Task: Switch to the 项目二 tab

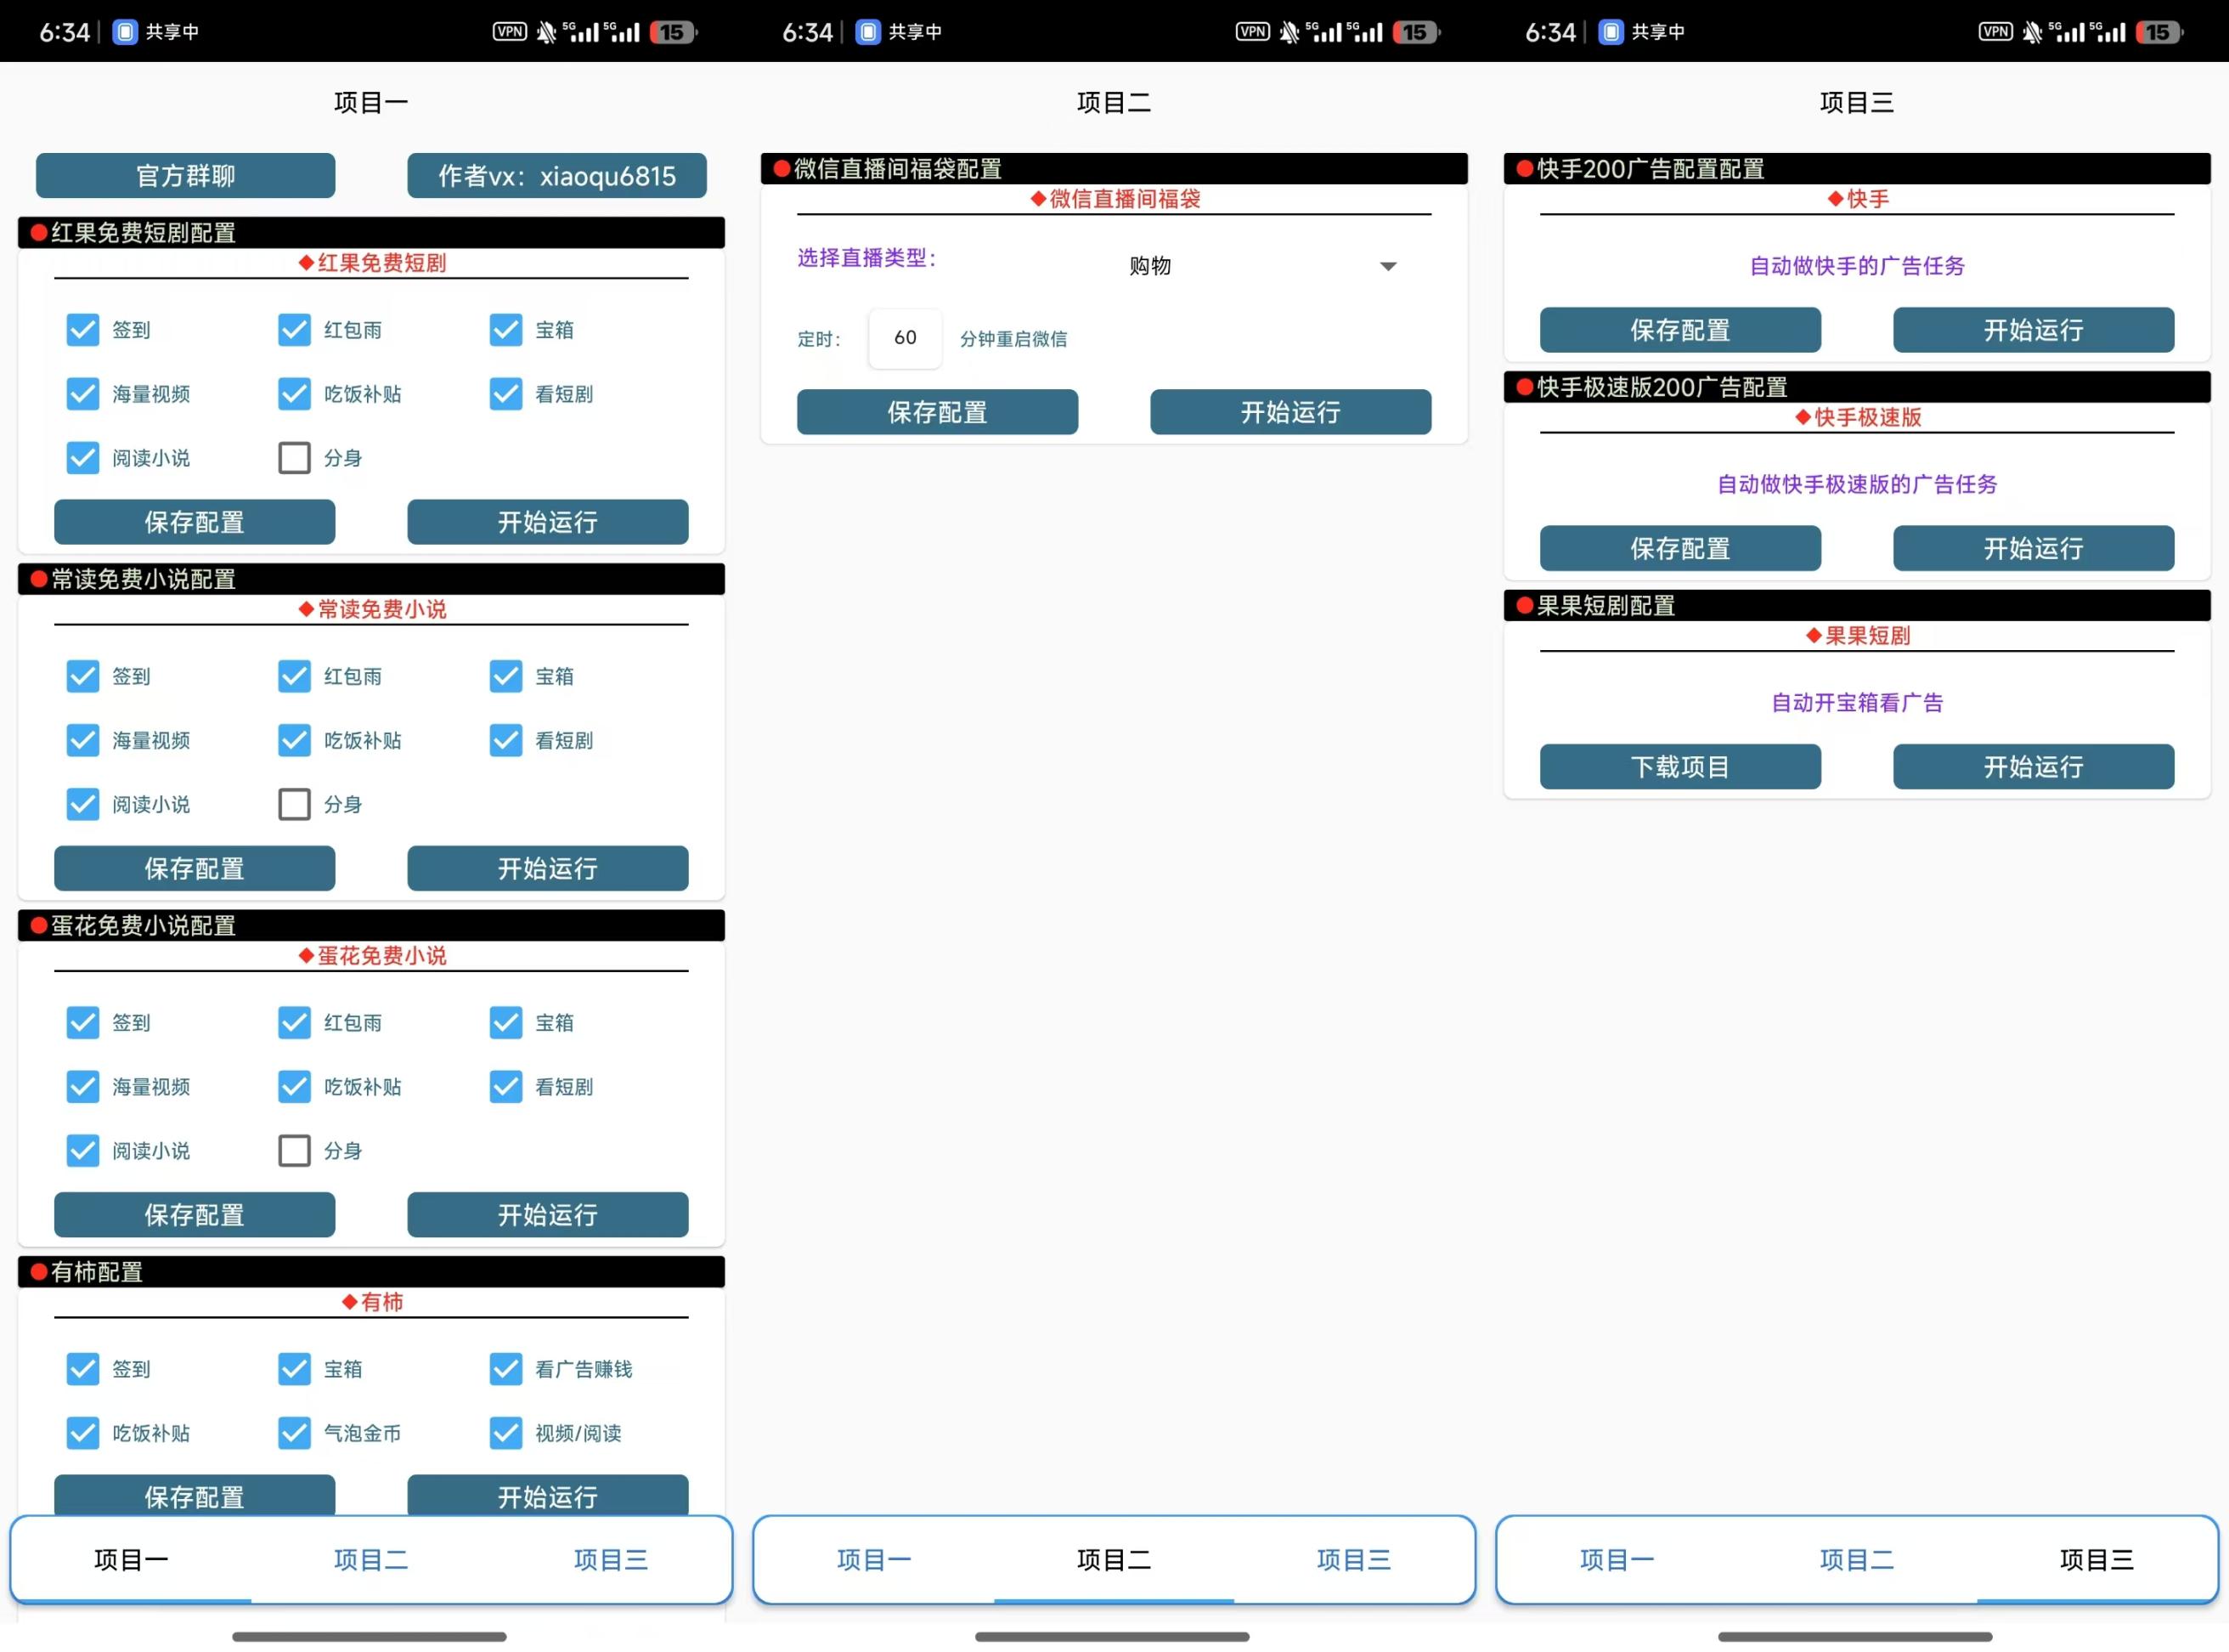Action: pos(371,1559)
